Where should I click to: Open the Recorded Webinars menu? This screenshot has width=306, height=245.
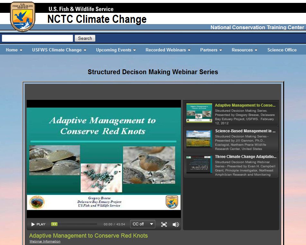coord(168,50)
